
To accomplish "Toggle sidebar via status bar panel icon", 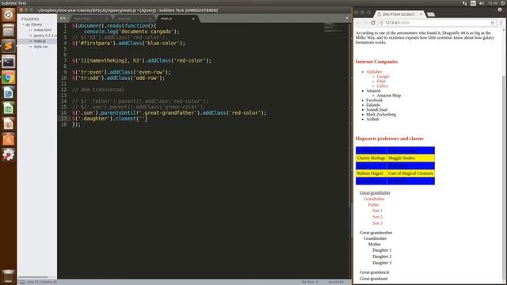I will 22,282.
